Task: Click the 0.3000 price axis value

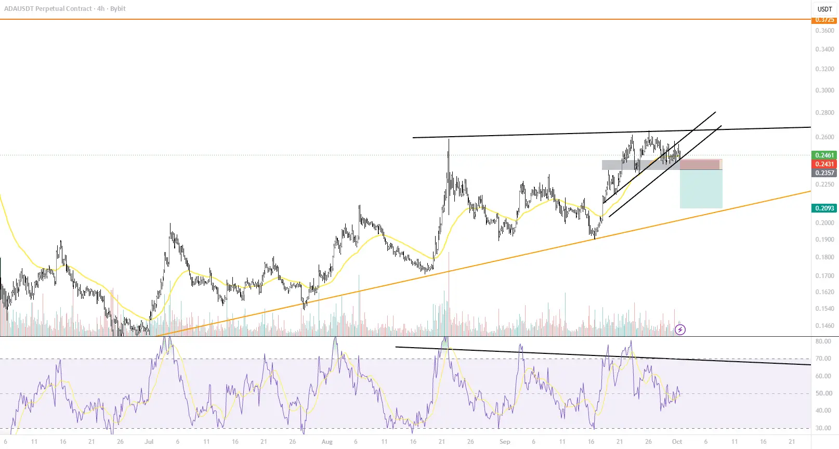Action: tap(824, 90)
